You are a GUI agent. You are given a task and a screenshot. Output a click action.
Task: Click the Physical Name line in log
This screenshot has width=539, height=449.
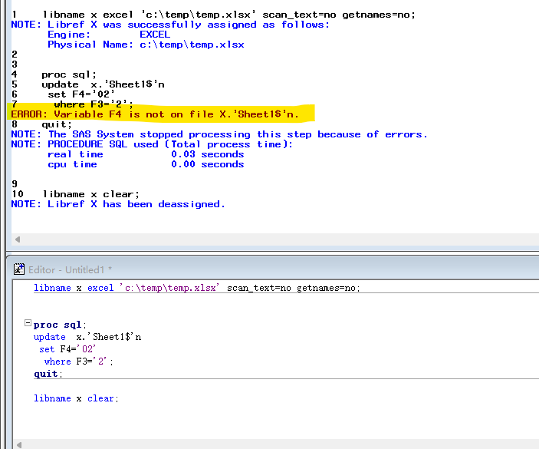pos(146,45)
